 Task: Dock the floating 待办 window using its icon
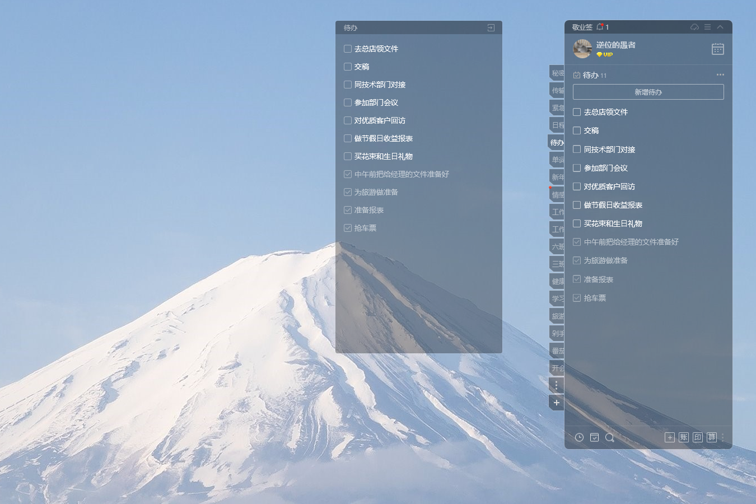[491, 27]
